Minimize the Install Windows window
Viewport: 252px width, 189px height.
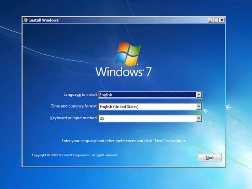point(210,20)
